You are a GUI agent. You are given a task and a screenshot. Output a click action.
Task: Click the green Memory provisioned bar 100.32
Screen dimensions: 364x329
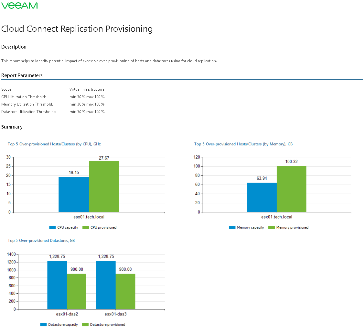[x=292, y=189]
